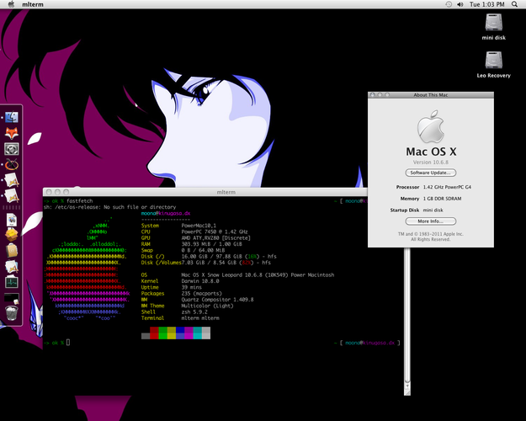Click the More Info... button
Viewport: 526px width, 421px height.
[431, 221]
